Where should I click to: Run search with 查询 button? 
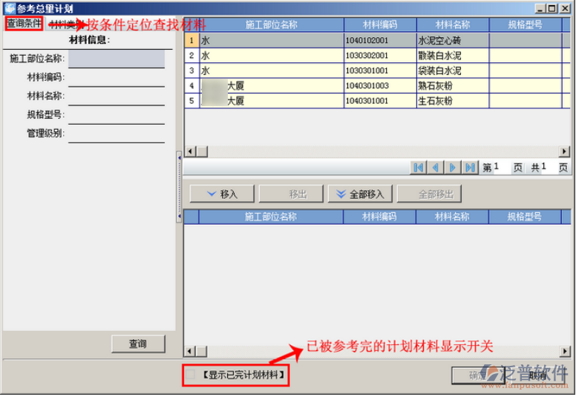click(138, 344)
